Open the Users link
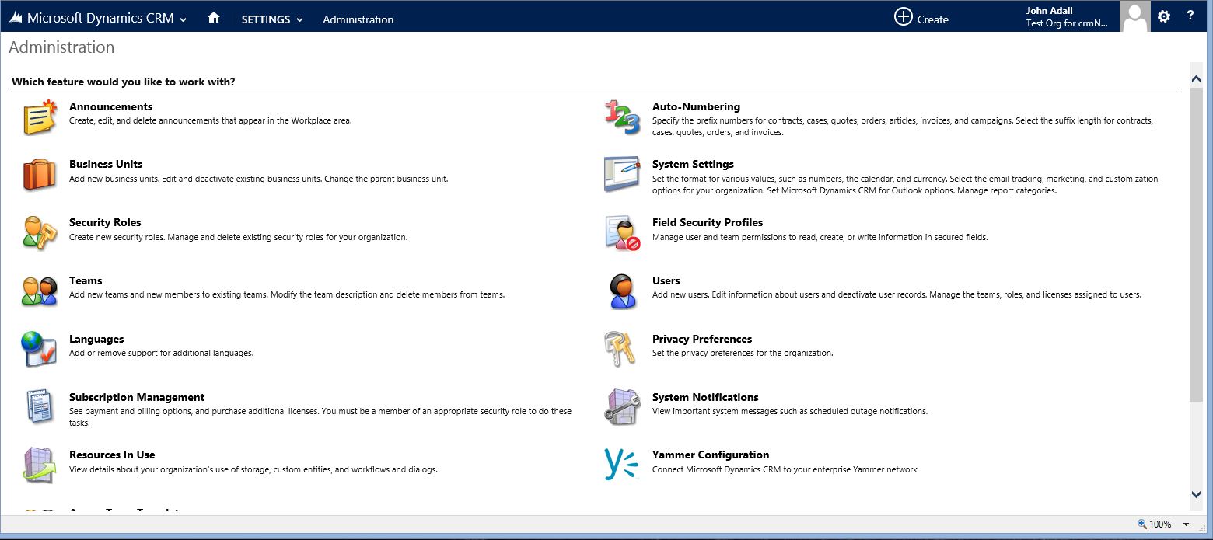1213x540 pixels. click(666, 280)
